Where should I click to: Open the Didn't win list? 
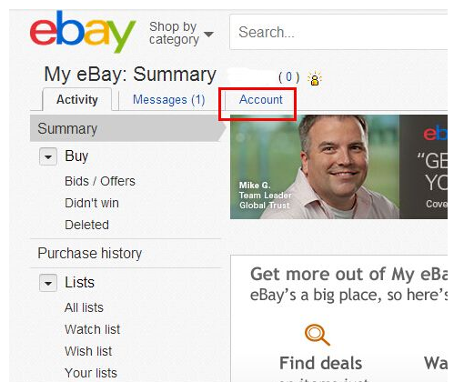[x=92, y=203]
